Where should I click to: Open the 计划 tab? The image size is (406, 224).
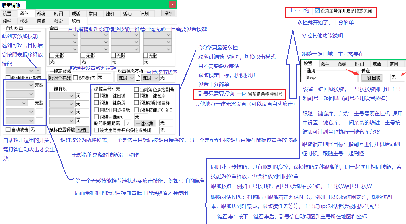[144, 14]
